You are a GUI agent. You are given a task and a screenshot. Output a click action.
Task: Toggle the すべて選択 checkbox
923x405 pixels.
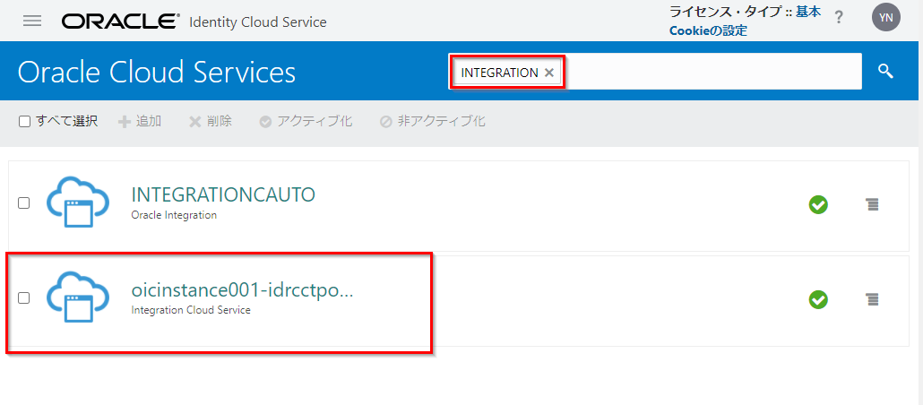25,121
